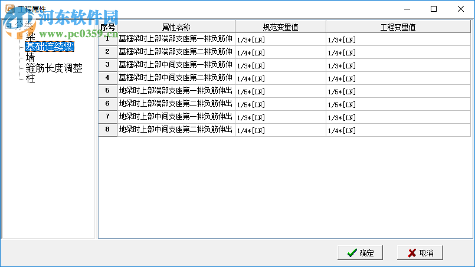
Task: Select 墙 in the category tree
Action: [30, 57]
